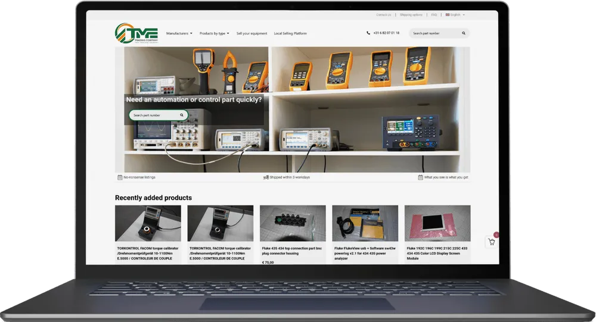596x322 pixels.
Task: Open the Contact Us link
Action: click(x=383, y=15)
